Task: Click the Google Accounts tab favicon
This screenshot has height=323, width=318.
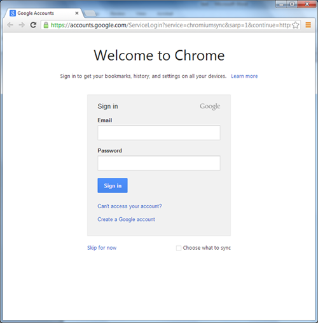Action: tap(13, 13)
